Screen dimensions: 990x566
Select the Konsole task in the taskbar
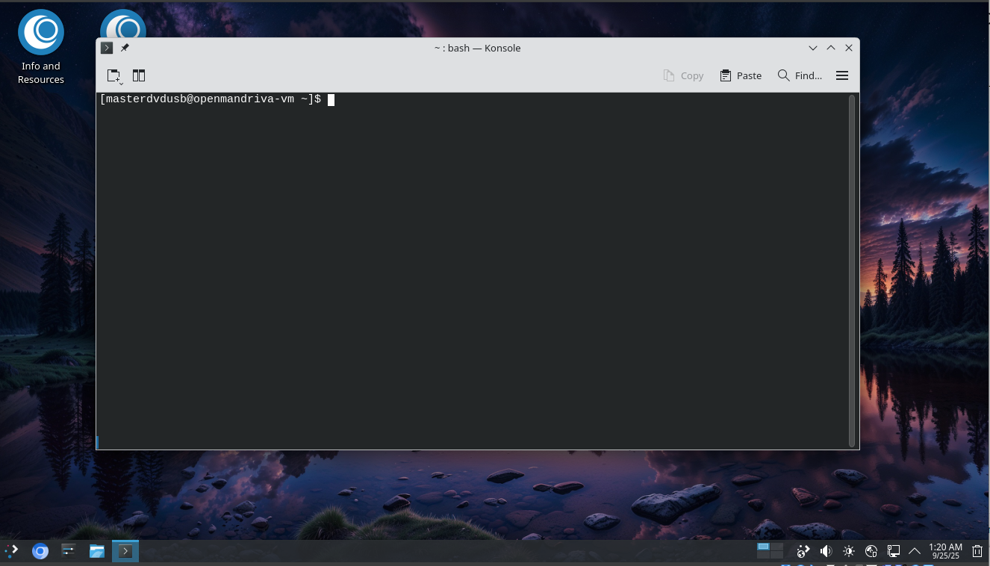(x=125, y=551)
